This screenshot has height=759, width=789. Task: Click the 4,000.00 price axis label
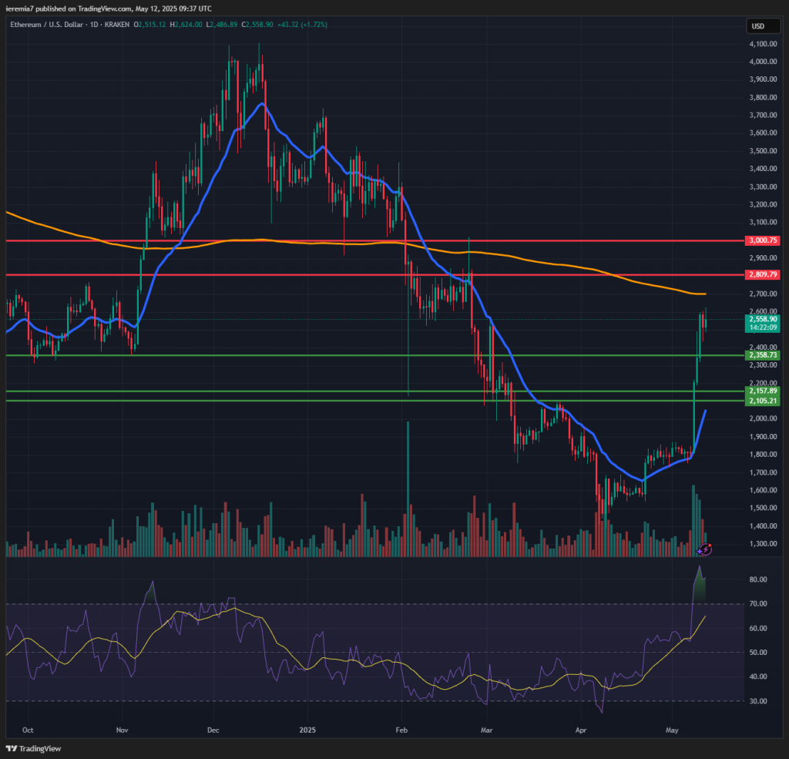pyautogui.click(x=763, y=62)
